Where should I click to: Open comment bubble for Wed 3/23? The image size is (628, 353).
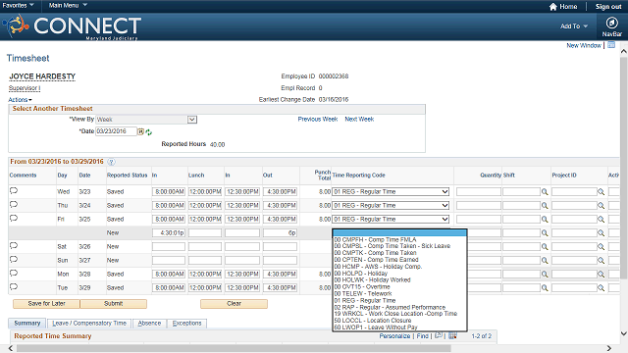pos(14,191)
